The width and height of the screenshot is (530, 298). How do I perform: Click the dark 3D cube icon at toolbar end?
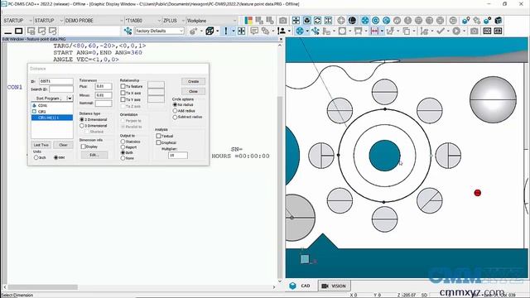pos(499,21)
